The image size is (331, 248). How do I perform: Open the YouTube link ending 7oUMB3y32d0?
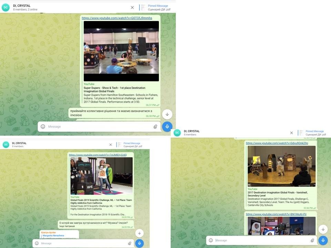coord(98,155)
